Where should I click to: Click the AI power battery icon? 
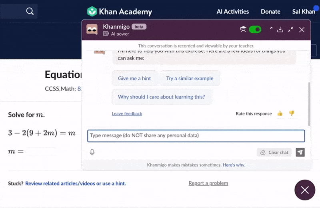click(106, 34)
